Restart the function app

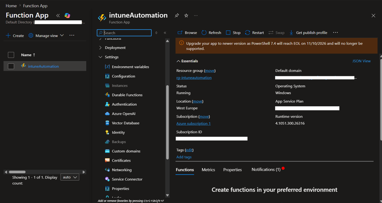tap(254, 32)
